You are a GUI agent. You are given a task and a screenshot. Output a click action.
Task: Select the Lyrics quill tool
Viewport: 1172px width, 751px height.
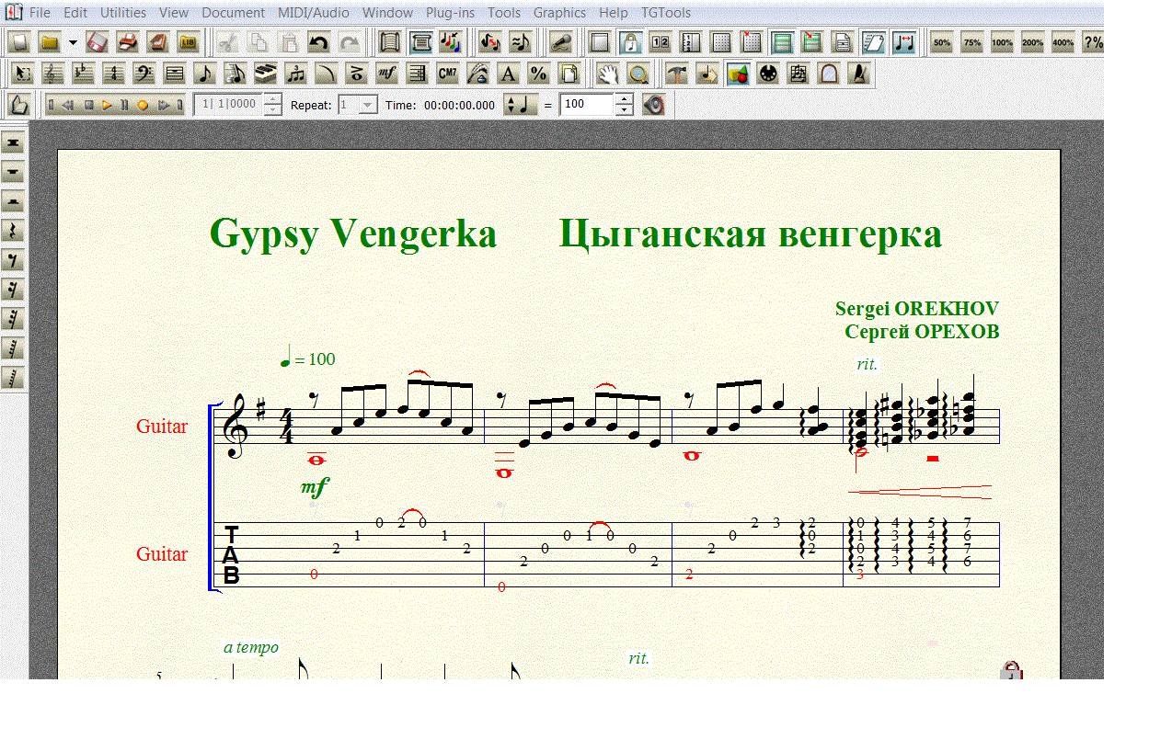coord(478,74)
